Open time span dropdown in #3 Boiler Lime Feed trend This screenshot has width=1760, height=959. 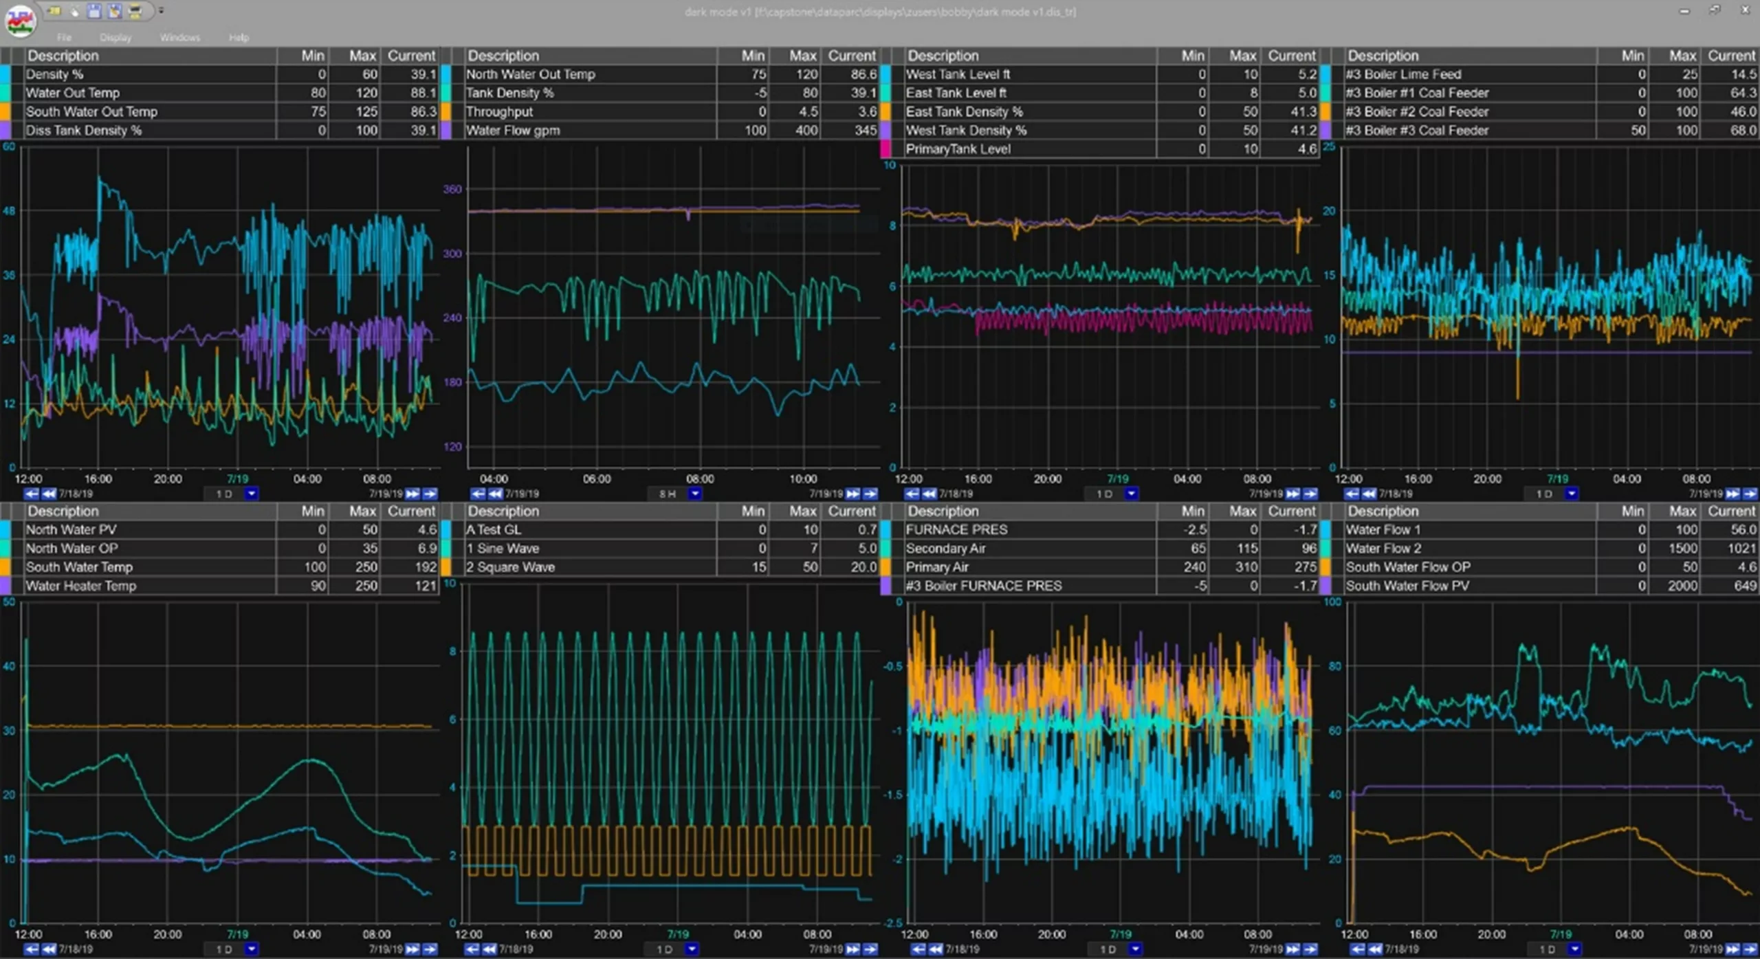pos(1572,494)
